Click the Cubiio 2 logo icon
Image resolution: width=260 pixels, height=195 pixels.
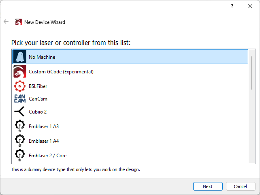19,111
